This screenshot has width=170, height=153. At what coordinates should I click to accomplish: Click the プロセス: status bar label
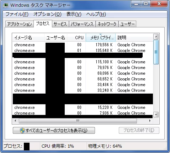pos(13,146)
